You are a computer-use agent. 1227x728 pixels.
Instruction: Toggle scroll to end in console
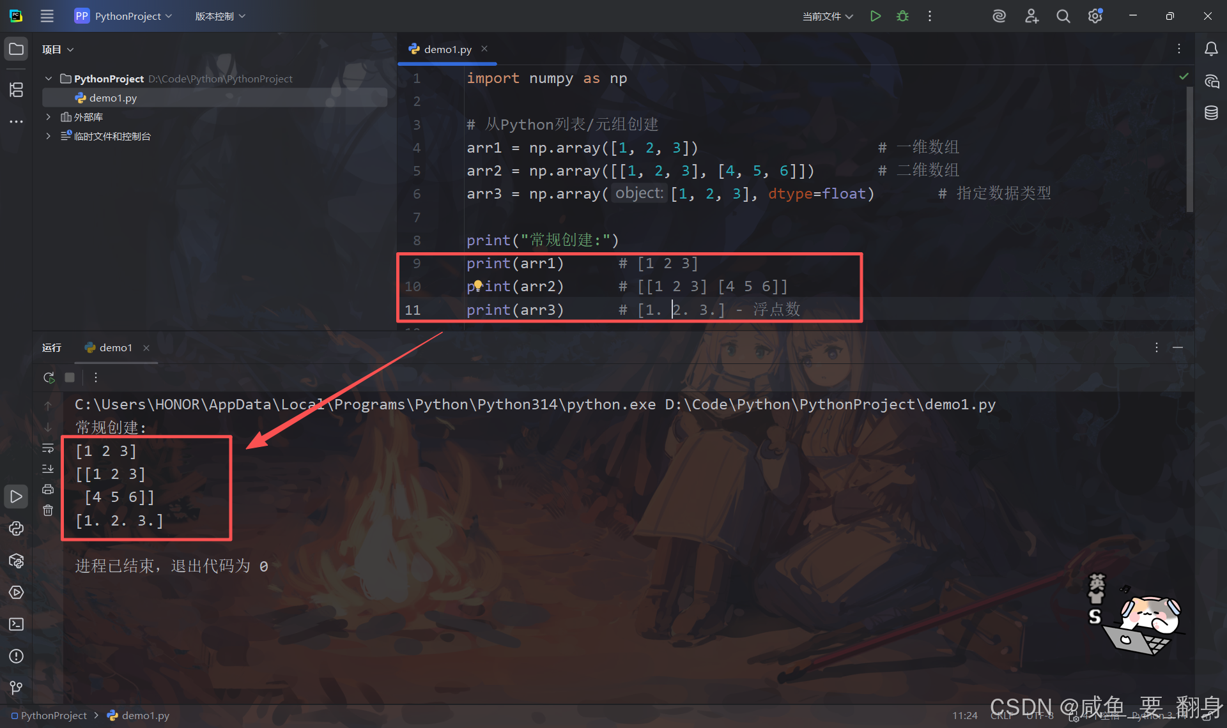[48, 469]
